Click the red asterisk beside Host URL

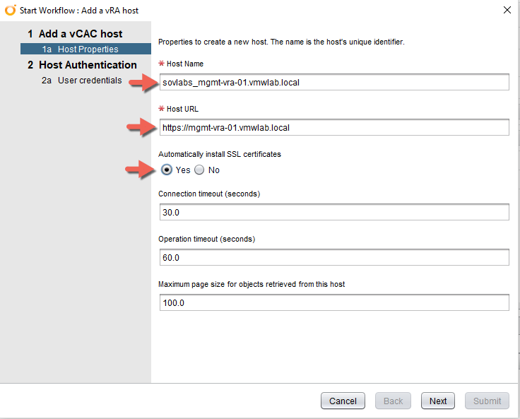click(x=161, y=110)
